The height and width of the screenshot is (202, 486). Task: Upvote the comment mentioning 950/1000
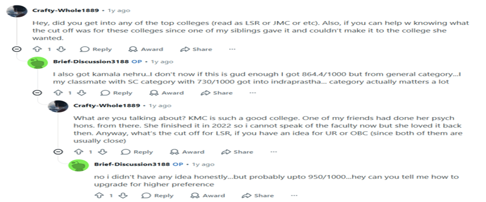(x=99, y=196)
